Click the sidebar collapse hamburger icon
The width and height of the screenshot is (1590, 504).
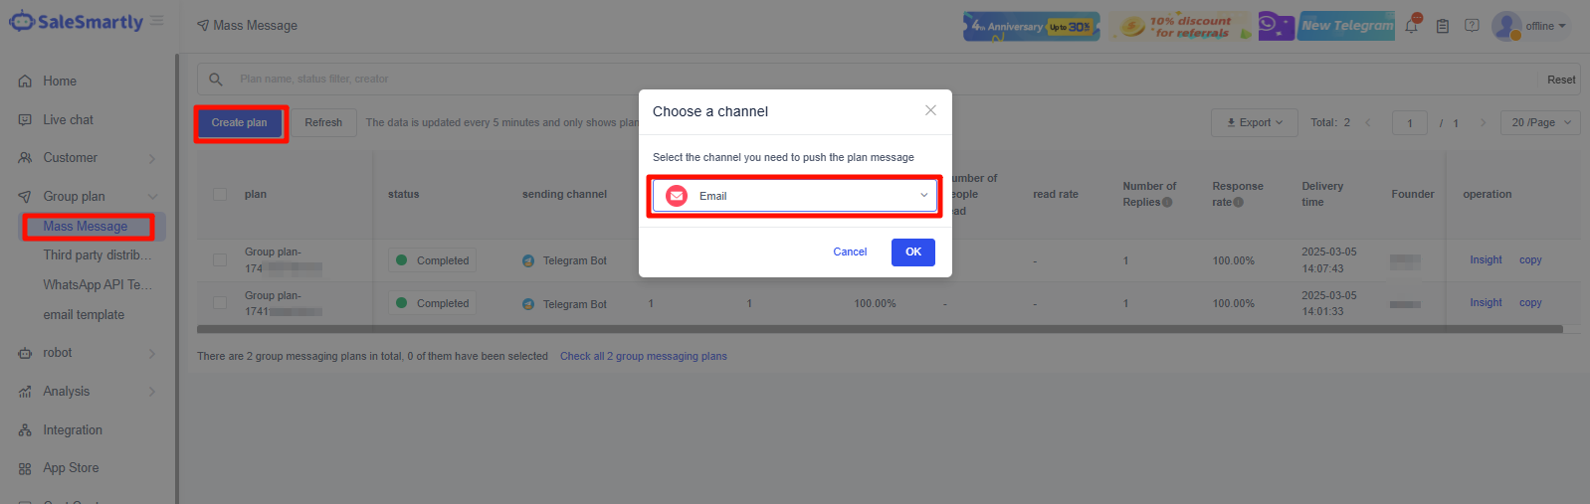click(x=157, y=21)
